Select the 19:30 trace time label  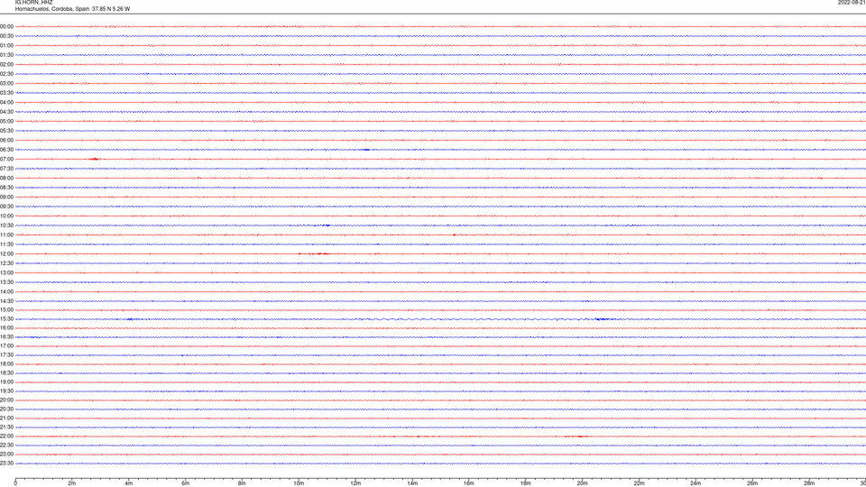click(6, 391)
